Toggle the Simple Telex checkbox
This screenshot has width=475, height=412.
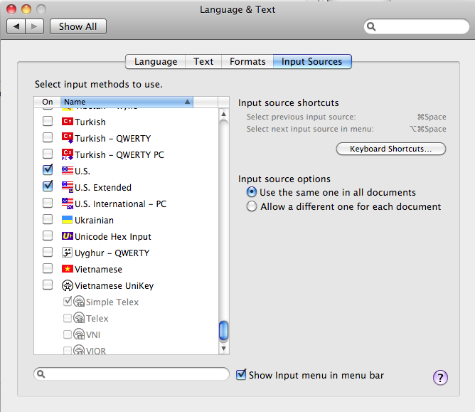point(68,301)
